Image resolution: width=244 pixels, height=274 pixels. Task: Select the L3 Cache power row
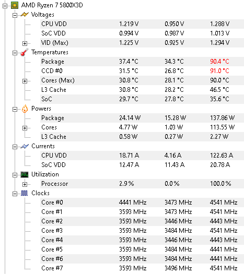[x=142, y=137]
